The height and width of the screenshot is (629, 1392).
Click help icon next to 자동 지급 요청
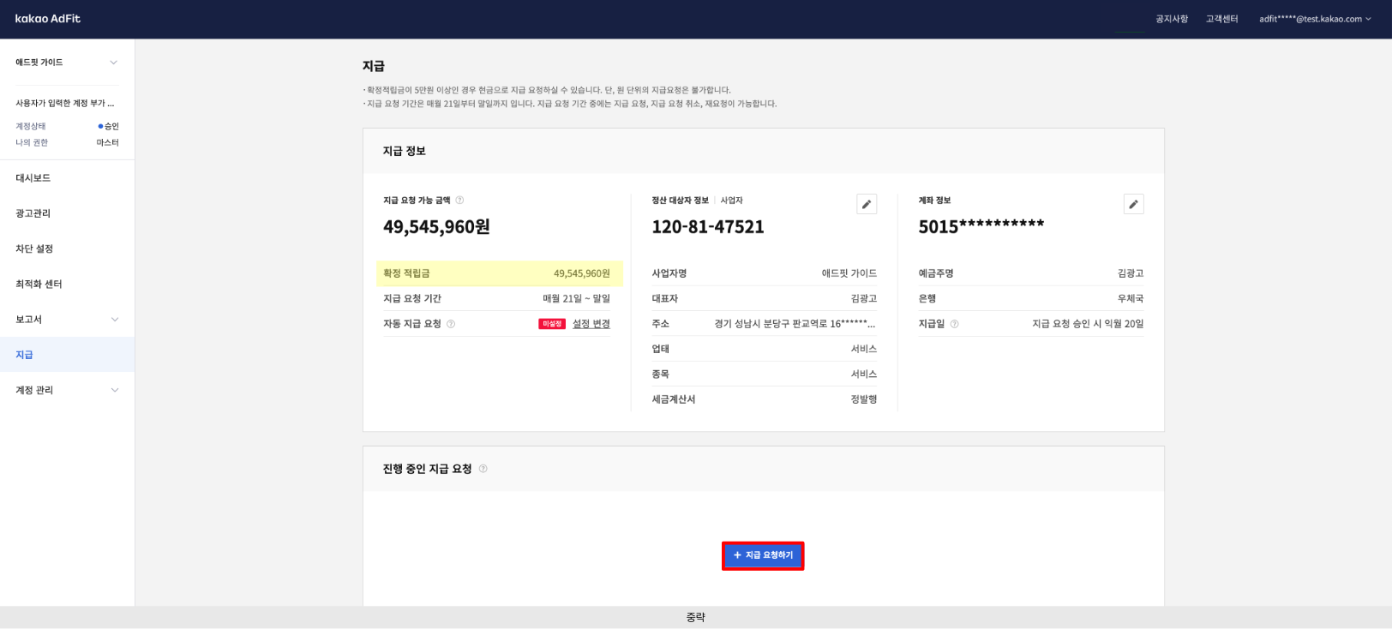click(x=451, y=324)
